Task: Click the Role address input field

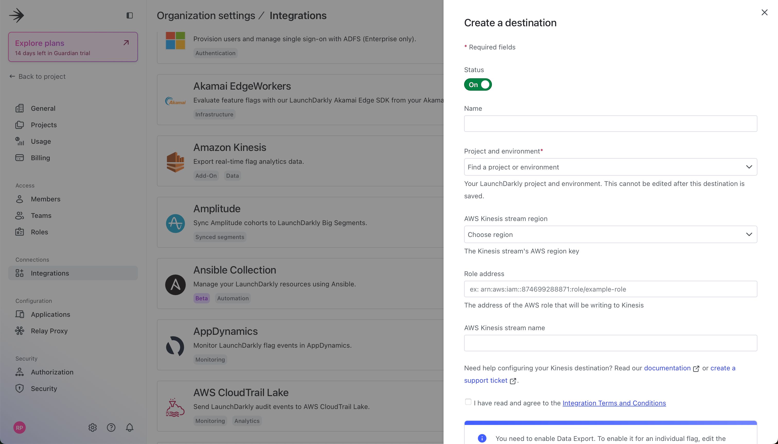Action: click(x=610, y=289)
